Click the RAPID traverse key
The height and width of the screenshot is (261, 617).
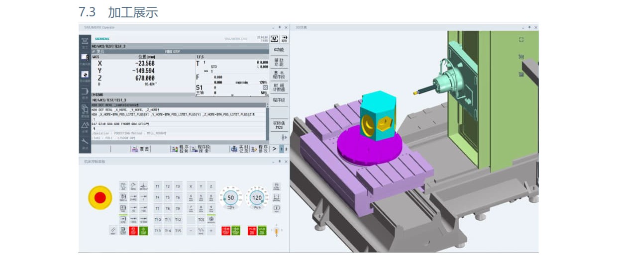[201, 231]
